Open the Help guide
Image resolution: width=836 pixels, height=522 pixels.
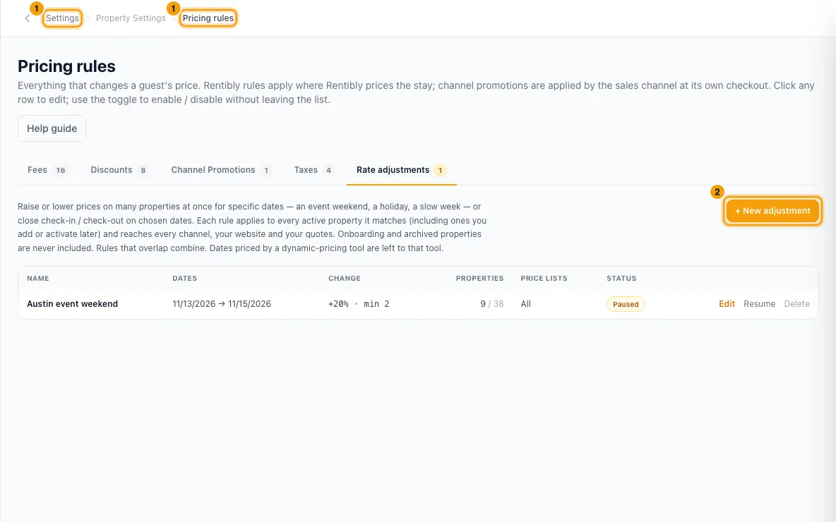[52, 128]
